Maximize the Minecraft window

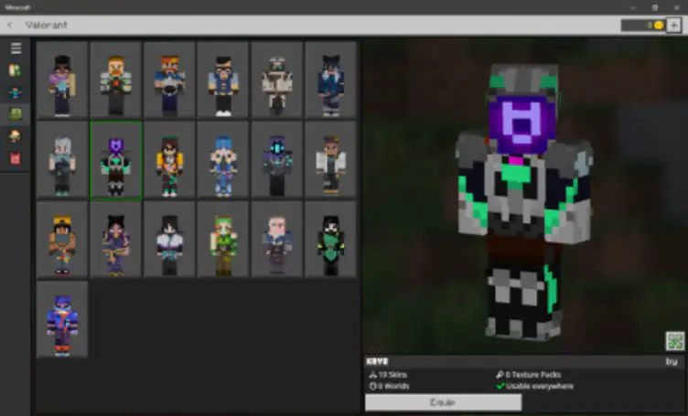[x=655, y=7]
